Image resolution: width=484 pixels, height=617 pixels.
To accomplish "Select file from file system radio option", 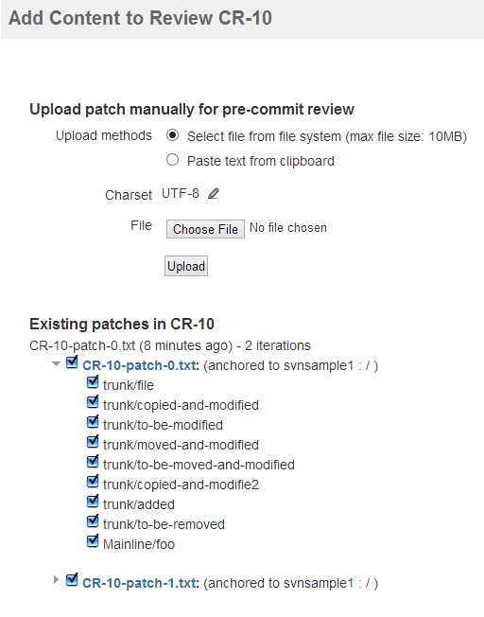I will point(172,135).
